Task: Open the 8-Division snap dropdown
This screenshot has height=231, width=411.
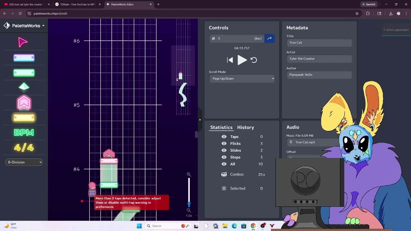Action: [x=24, y=162]
